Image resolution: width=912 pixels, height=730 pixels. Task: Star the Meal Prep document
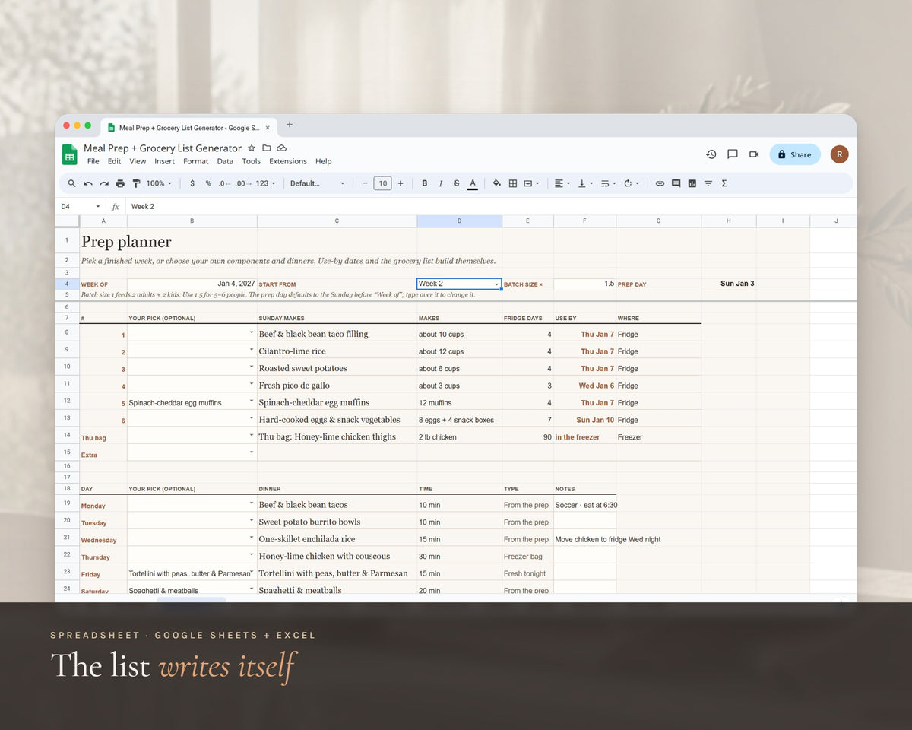(x=252, y=148)
